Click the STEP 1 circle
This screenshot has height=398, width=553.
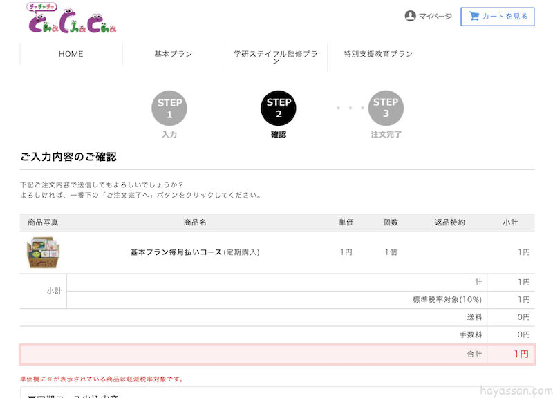point(169,108)
